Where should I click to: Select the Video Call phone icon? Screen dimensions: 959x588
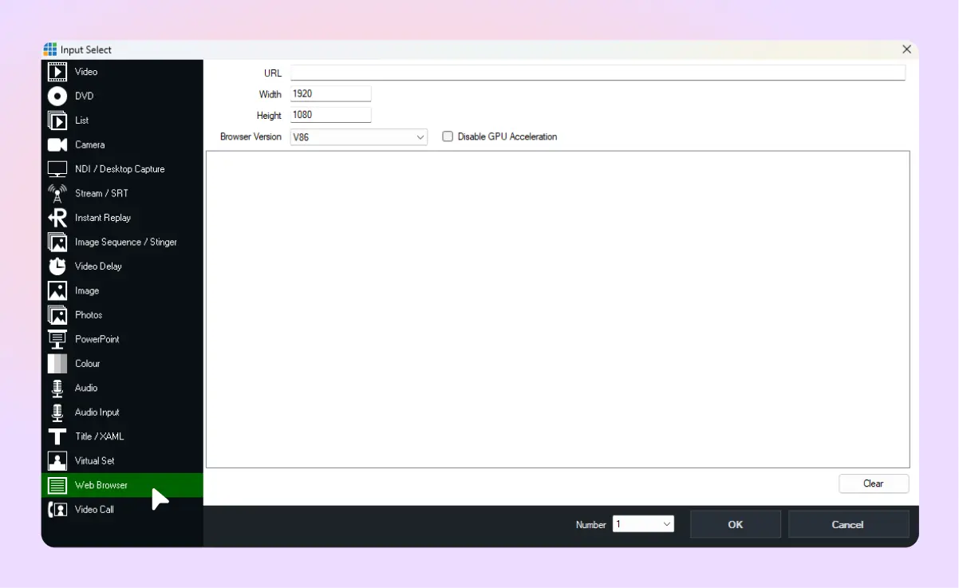point(57,510)
